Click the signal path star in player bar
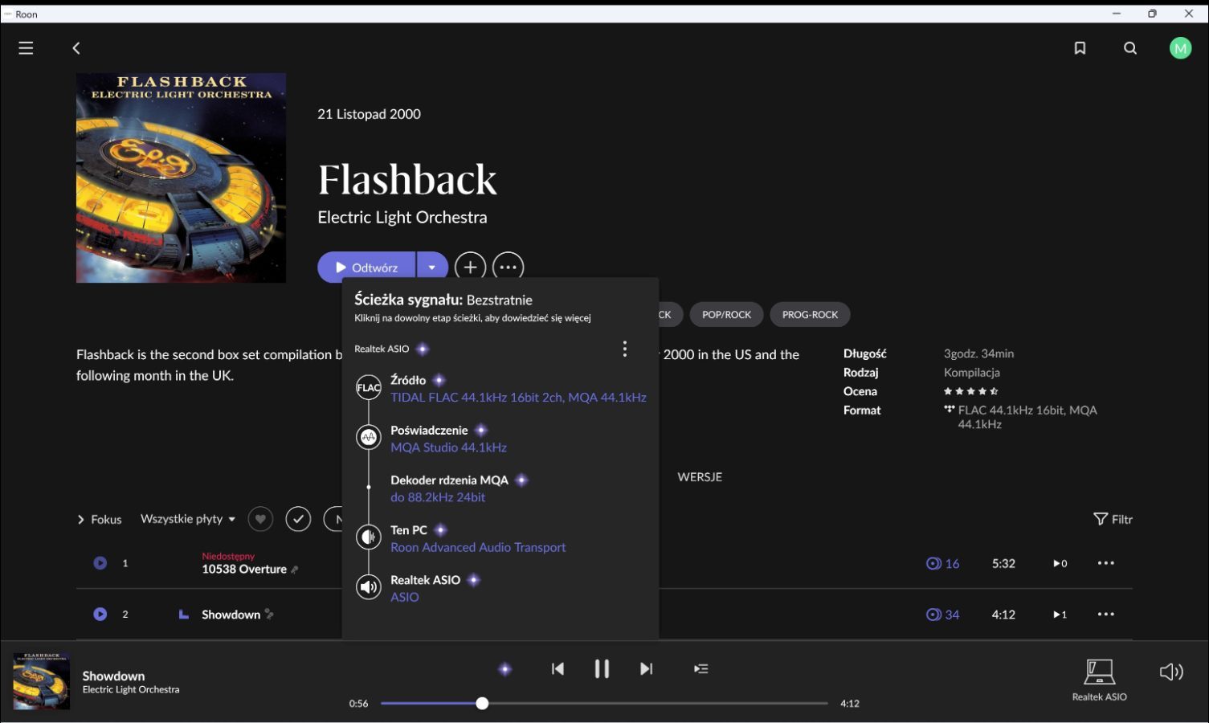 (504, 668)
